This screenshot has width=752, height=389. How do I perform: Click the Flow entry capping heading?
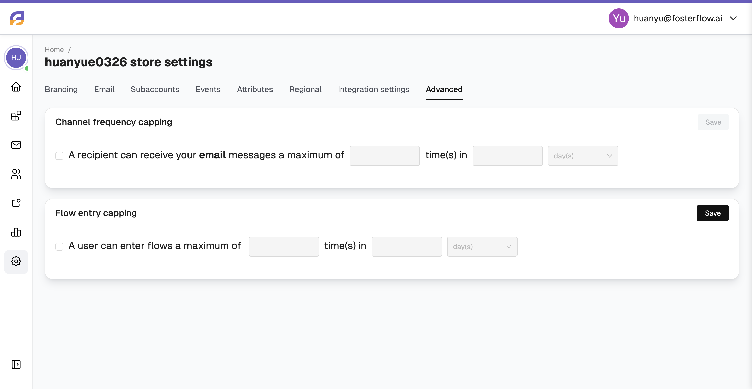click(x=96, y=213)
